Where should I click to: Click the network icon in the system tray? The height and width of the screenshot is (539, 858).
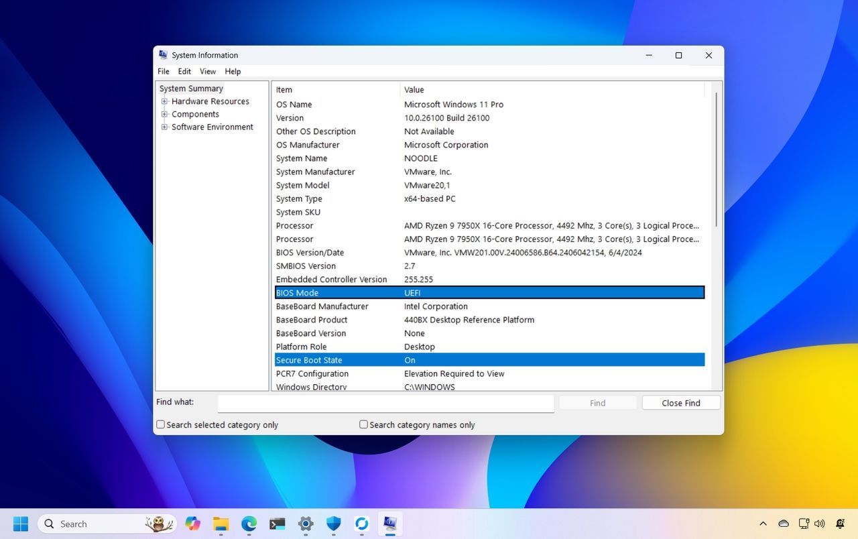click(x=802, y=524)
